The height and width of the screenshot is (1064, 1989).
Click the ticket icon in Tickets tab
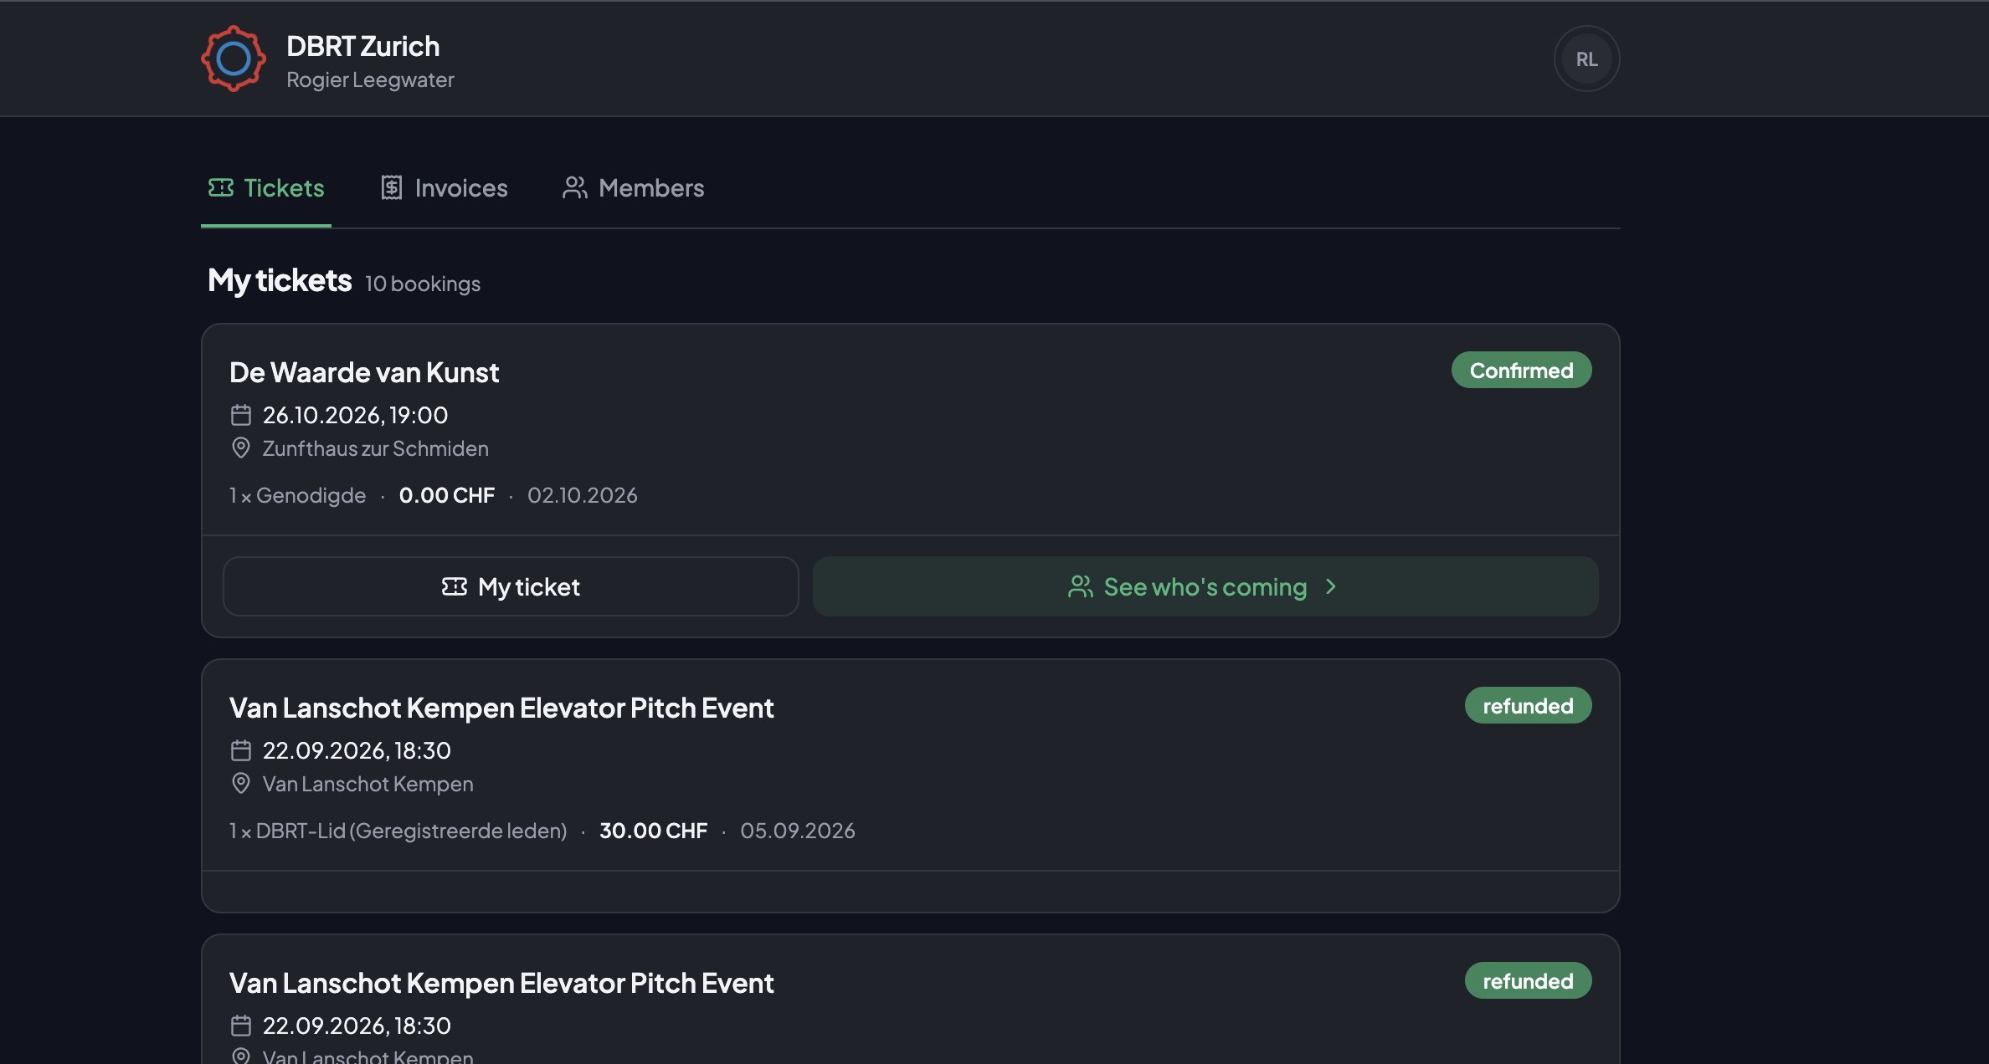pos(221,187)
